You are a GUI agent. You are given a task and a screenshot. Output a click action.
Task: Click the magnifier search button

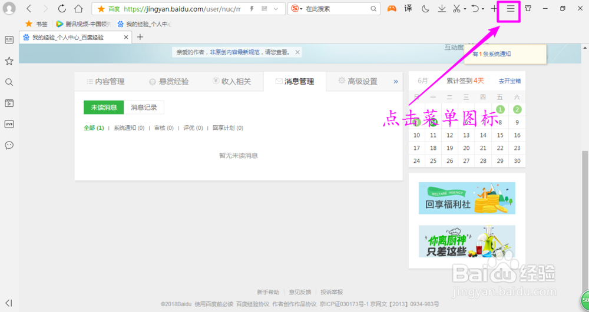(373, 9)
